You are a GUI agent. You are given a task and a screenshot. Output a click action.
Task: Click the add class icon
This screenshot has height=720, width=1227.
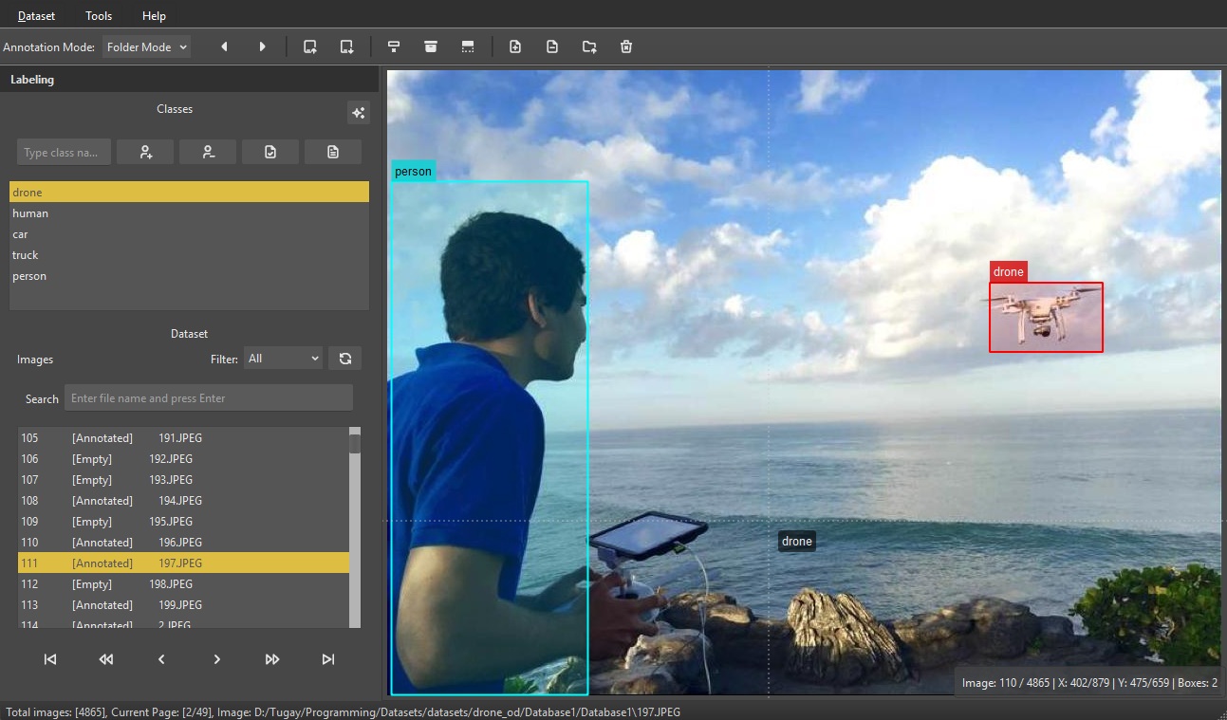coord(145,151)
